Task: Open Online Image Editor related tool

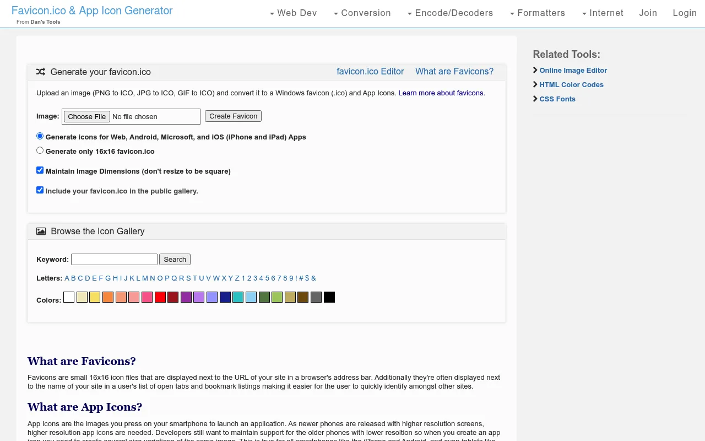Action: tap(573, 70)
